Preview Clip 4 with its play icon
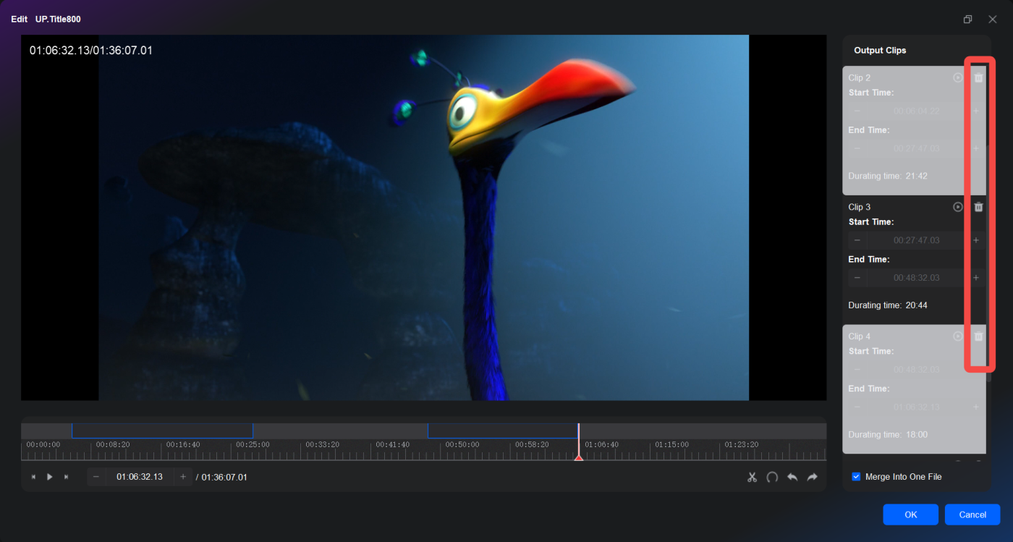The image size is (1013, 542). (958, 336)
